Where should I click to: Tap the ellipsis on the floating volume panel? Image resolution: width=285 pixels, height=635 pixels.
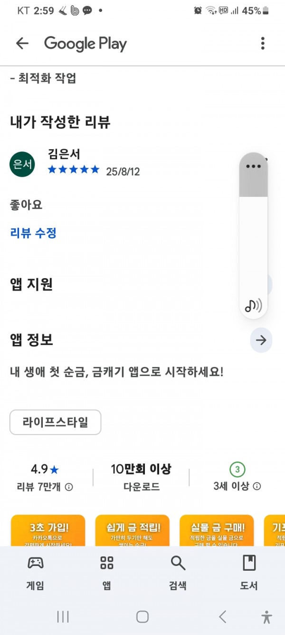point(254,166)
